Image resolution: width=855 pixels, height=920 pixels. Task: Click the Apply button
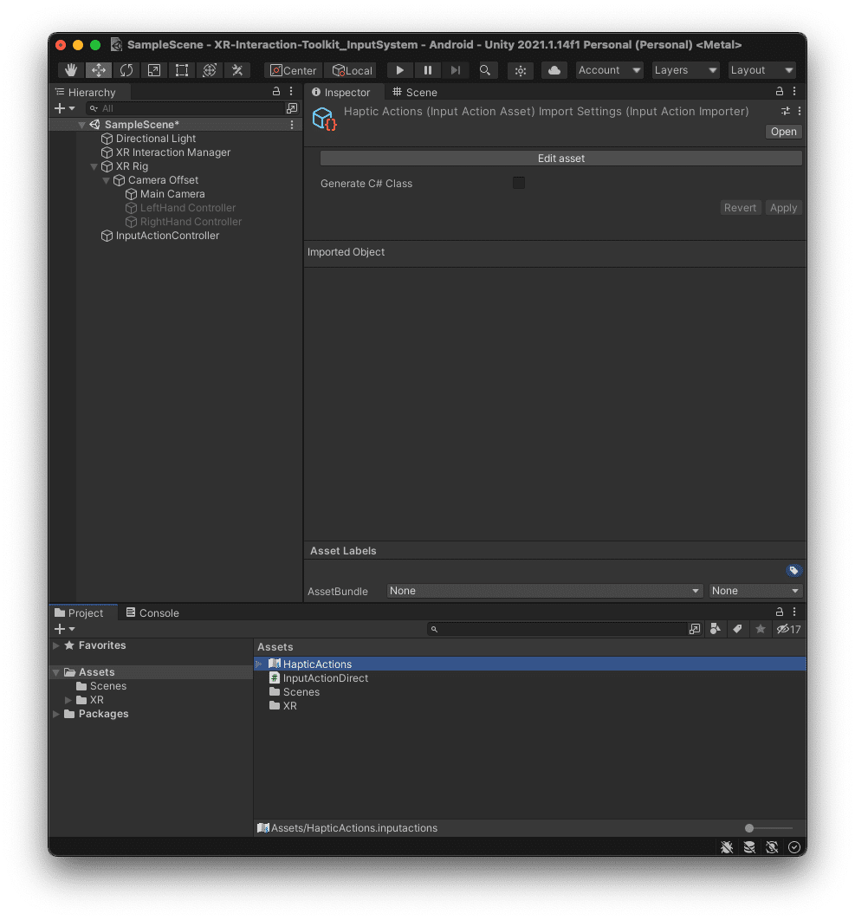tap(783, 208)
